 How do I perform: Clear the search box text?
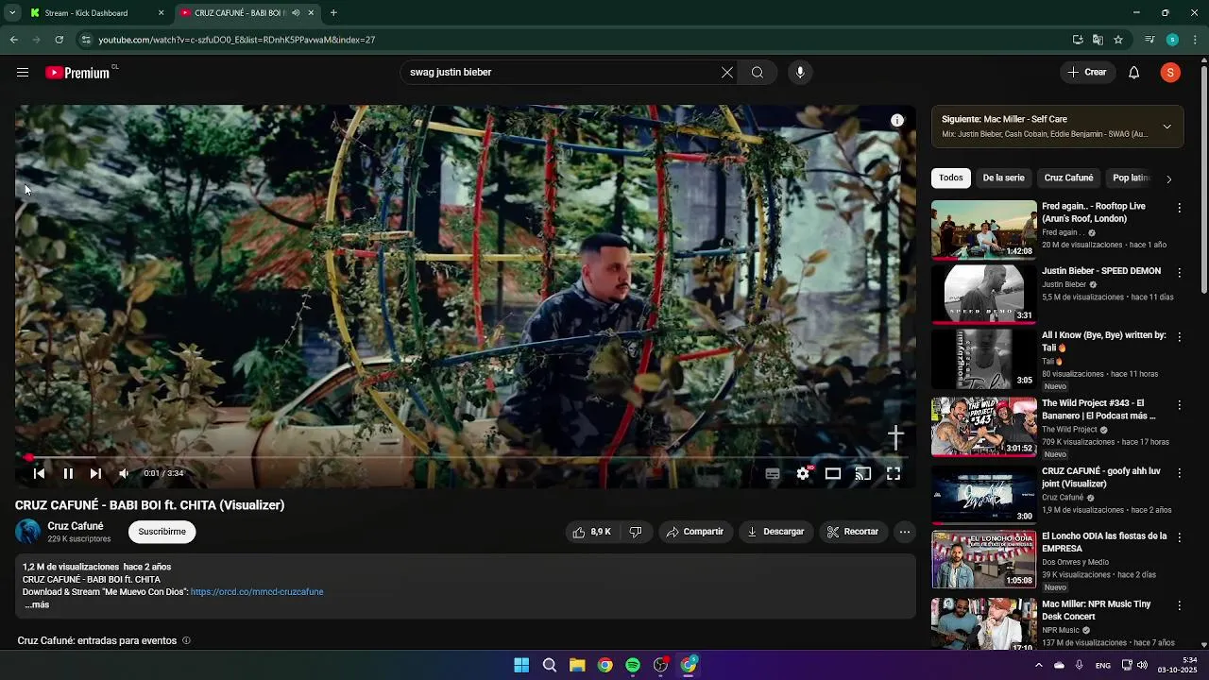727,73
